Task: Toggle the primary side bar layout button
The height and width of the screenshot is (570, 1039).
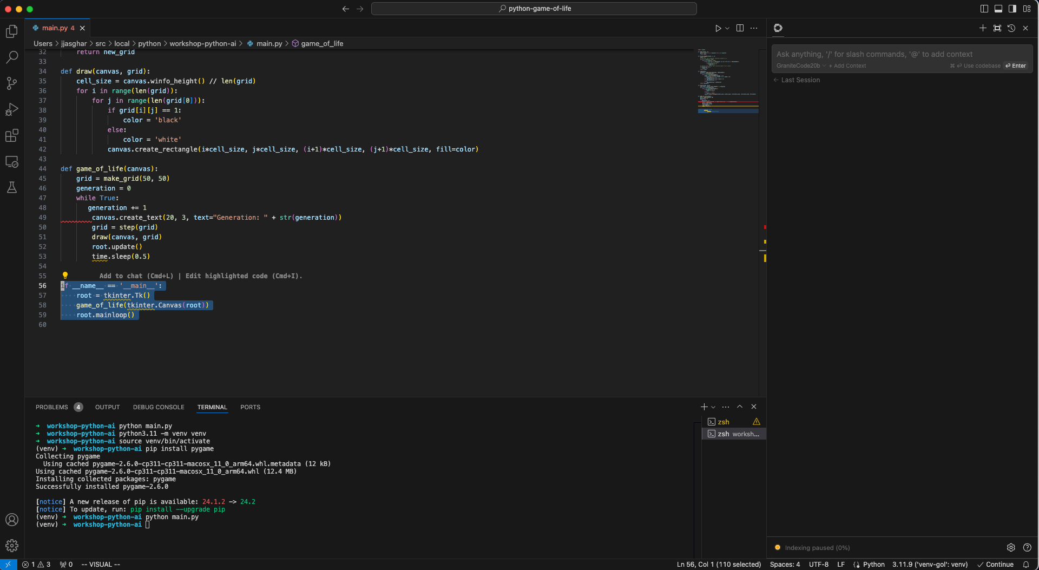Action: (x=984, y=9)
